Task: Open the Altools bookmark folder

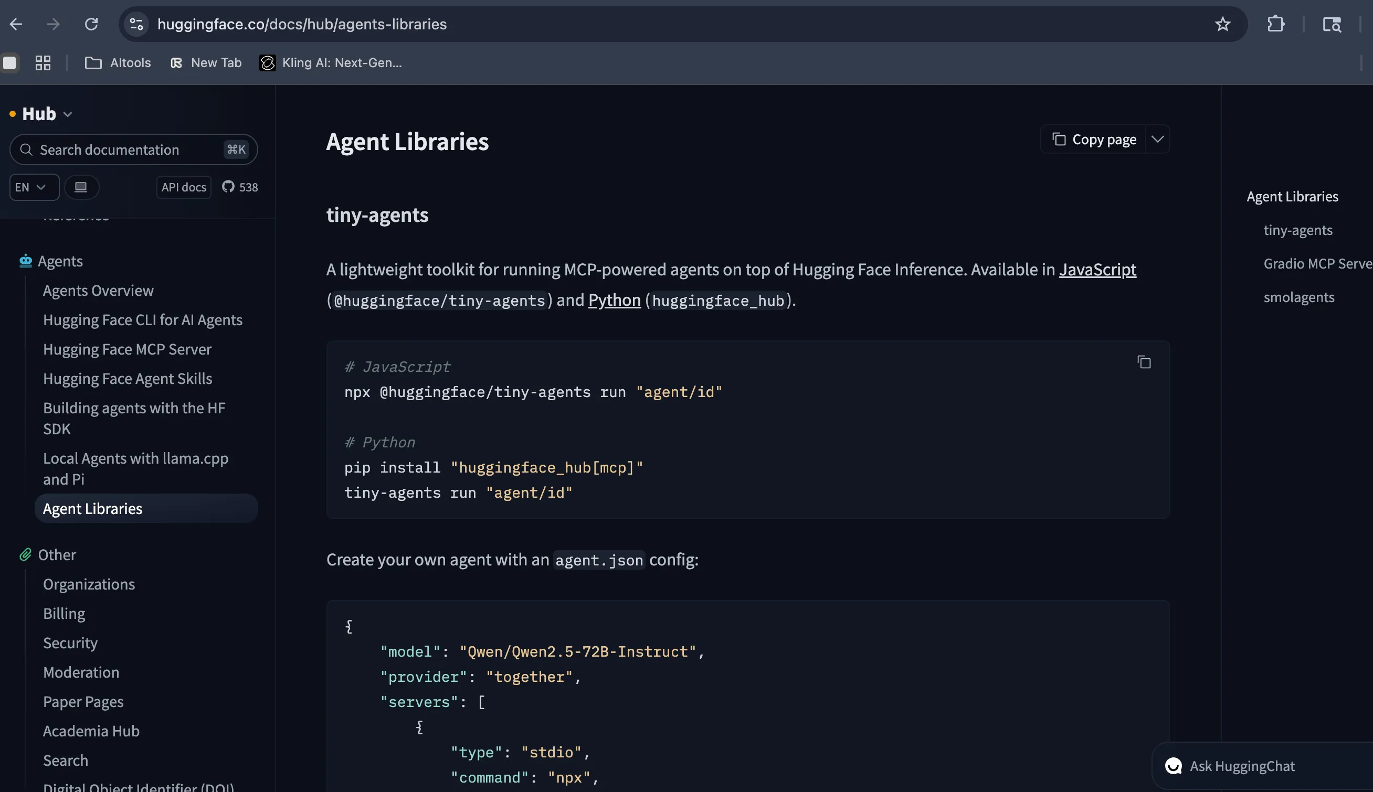Action: pyautogui.click(x=118, y=62)
